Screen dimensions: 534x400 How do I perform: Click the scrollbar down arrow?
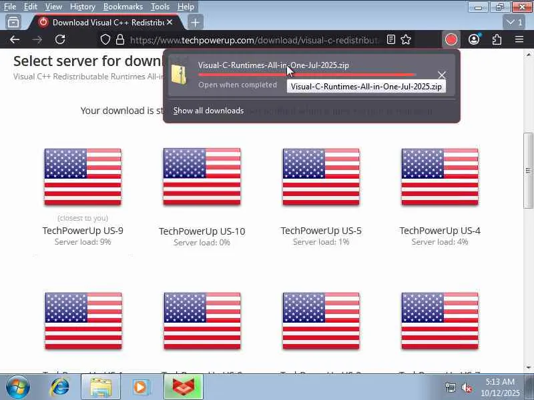point(528,368)
